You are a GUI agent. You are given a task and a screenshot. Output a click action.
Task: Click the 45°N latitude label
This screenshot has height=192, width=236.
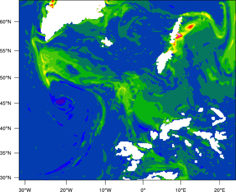(x=6, y=103)
